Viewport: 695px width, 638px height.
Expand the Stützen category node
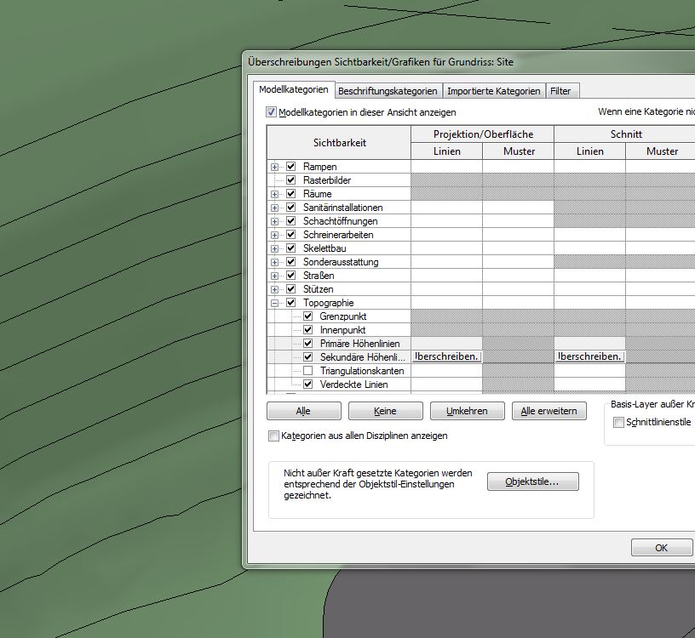(x=275, y=289)
